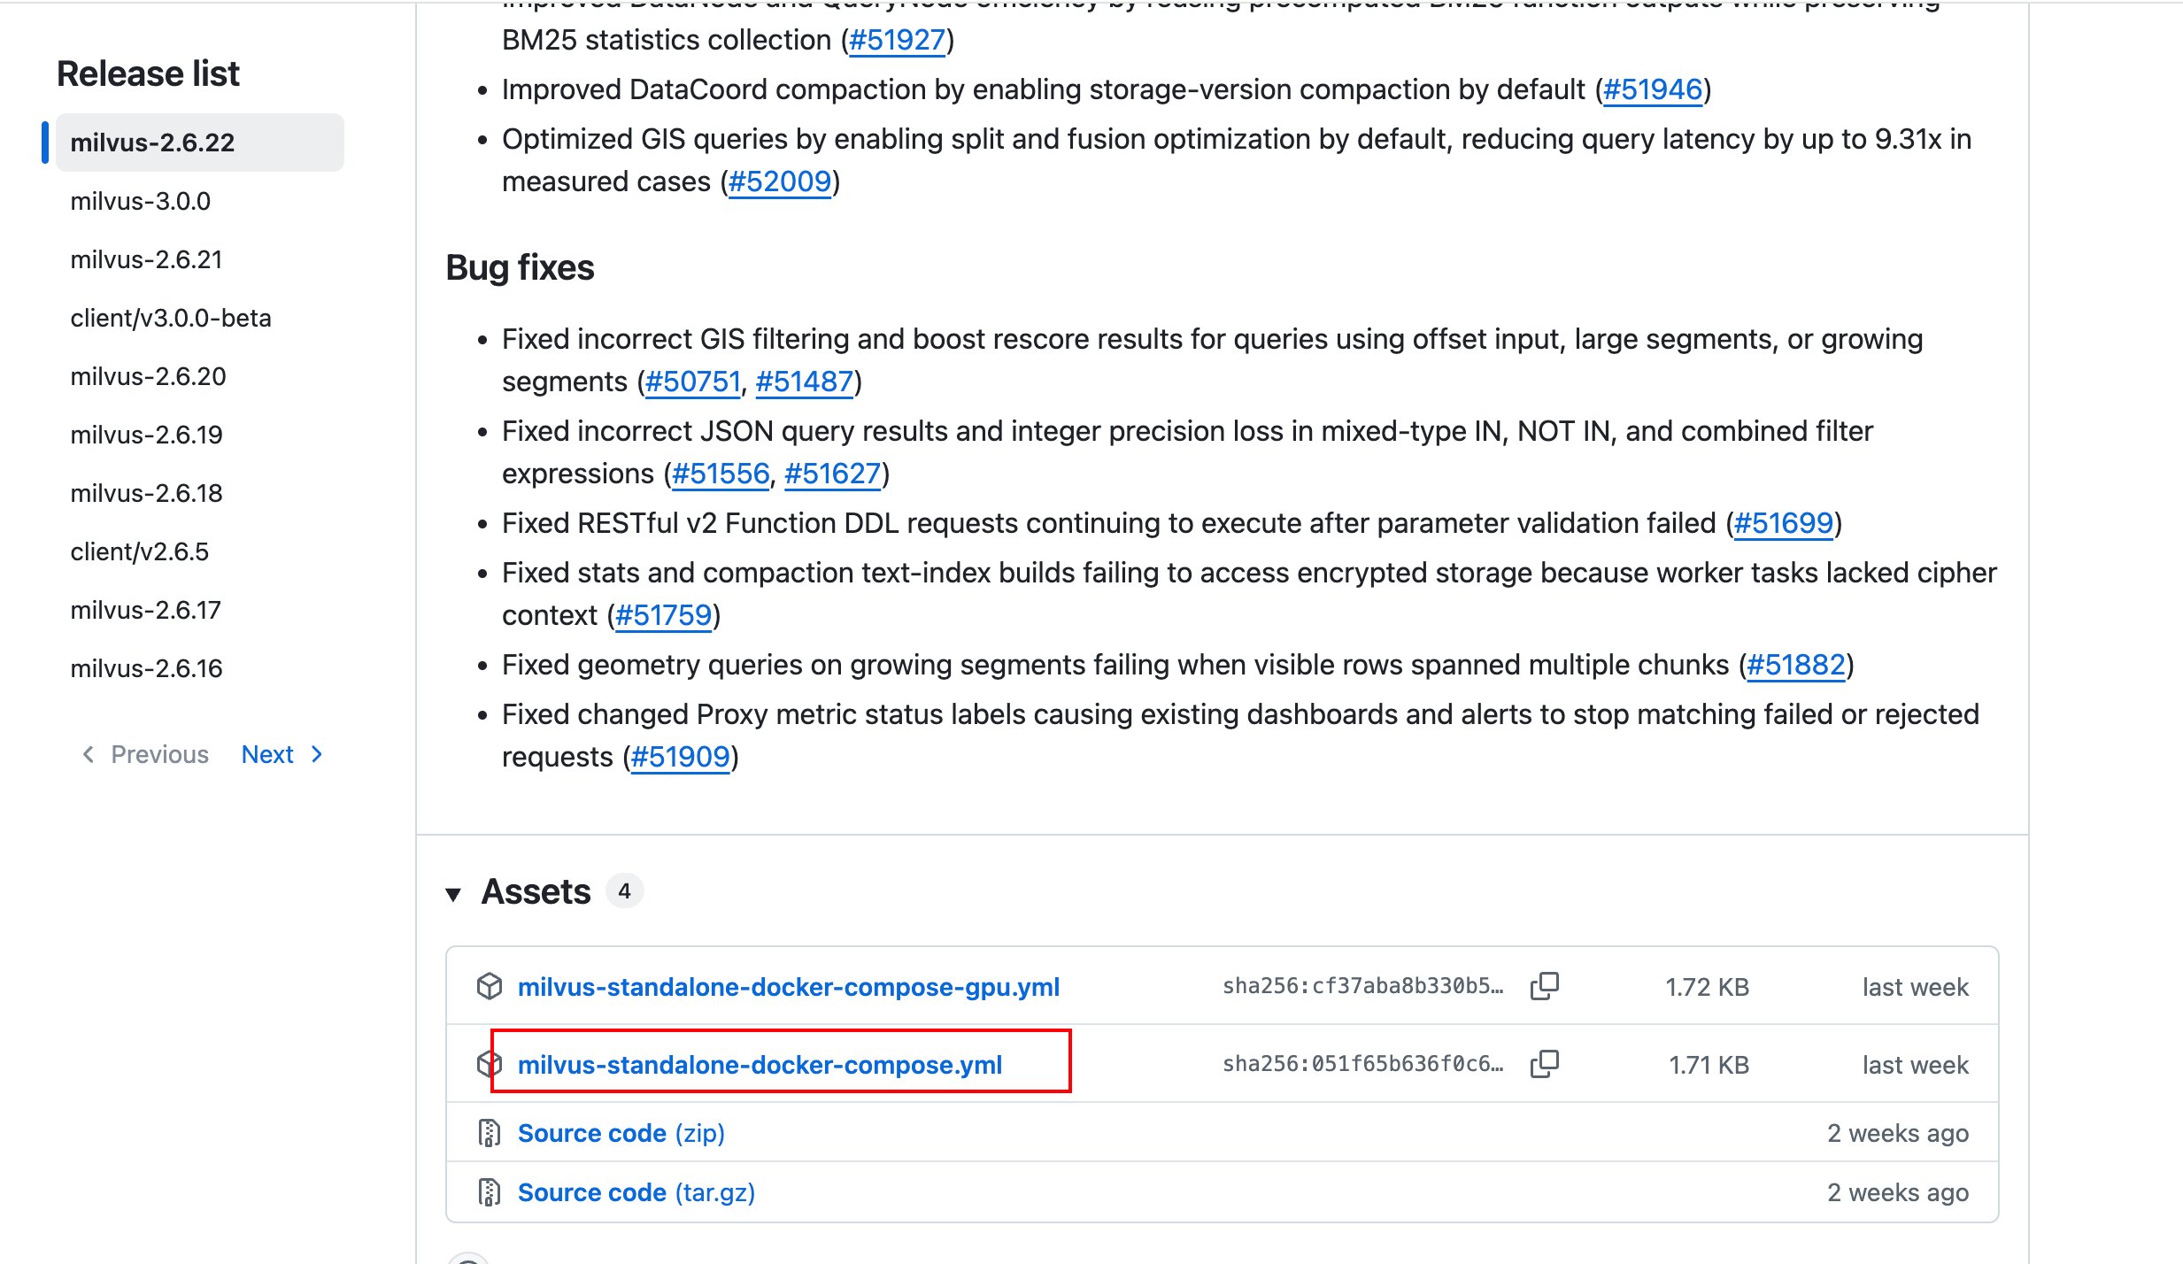
Task: Click zip file icon beside Source code (zip)
Action: point(490,1133)
